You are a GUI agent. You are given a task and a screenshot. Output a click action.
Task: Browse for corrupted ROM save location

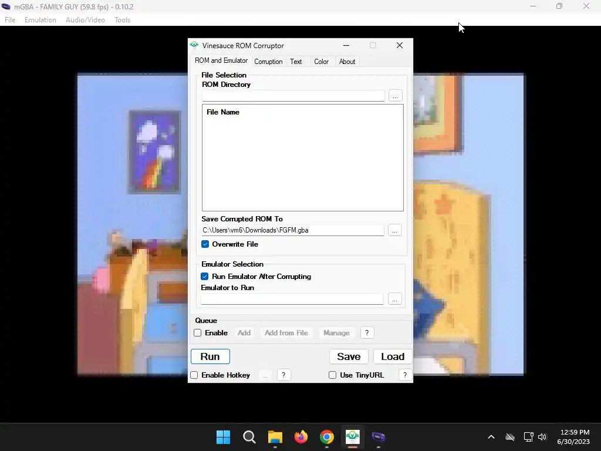[395, 230]
